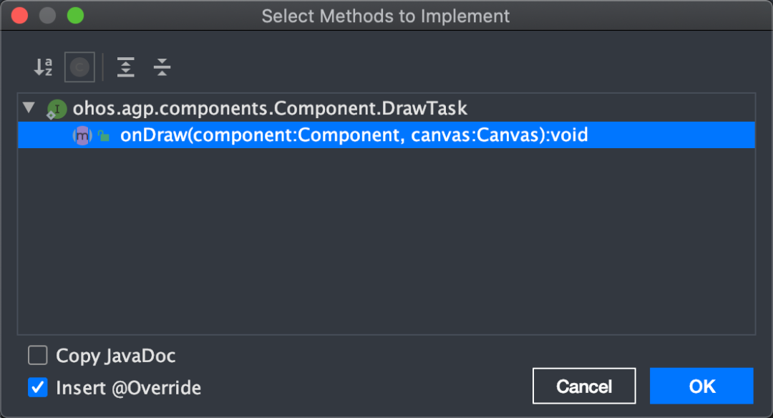Click the Copy JavaDoc label
This screenshot has height=418, width=773.
116,356
